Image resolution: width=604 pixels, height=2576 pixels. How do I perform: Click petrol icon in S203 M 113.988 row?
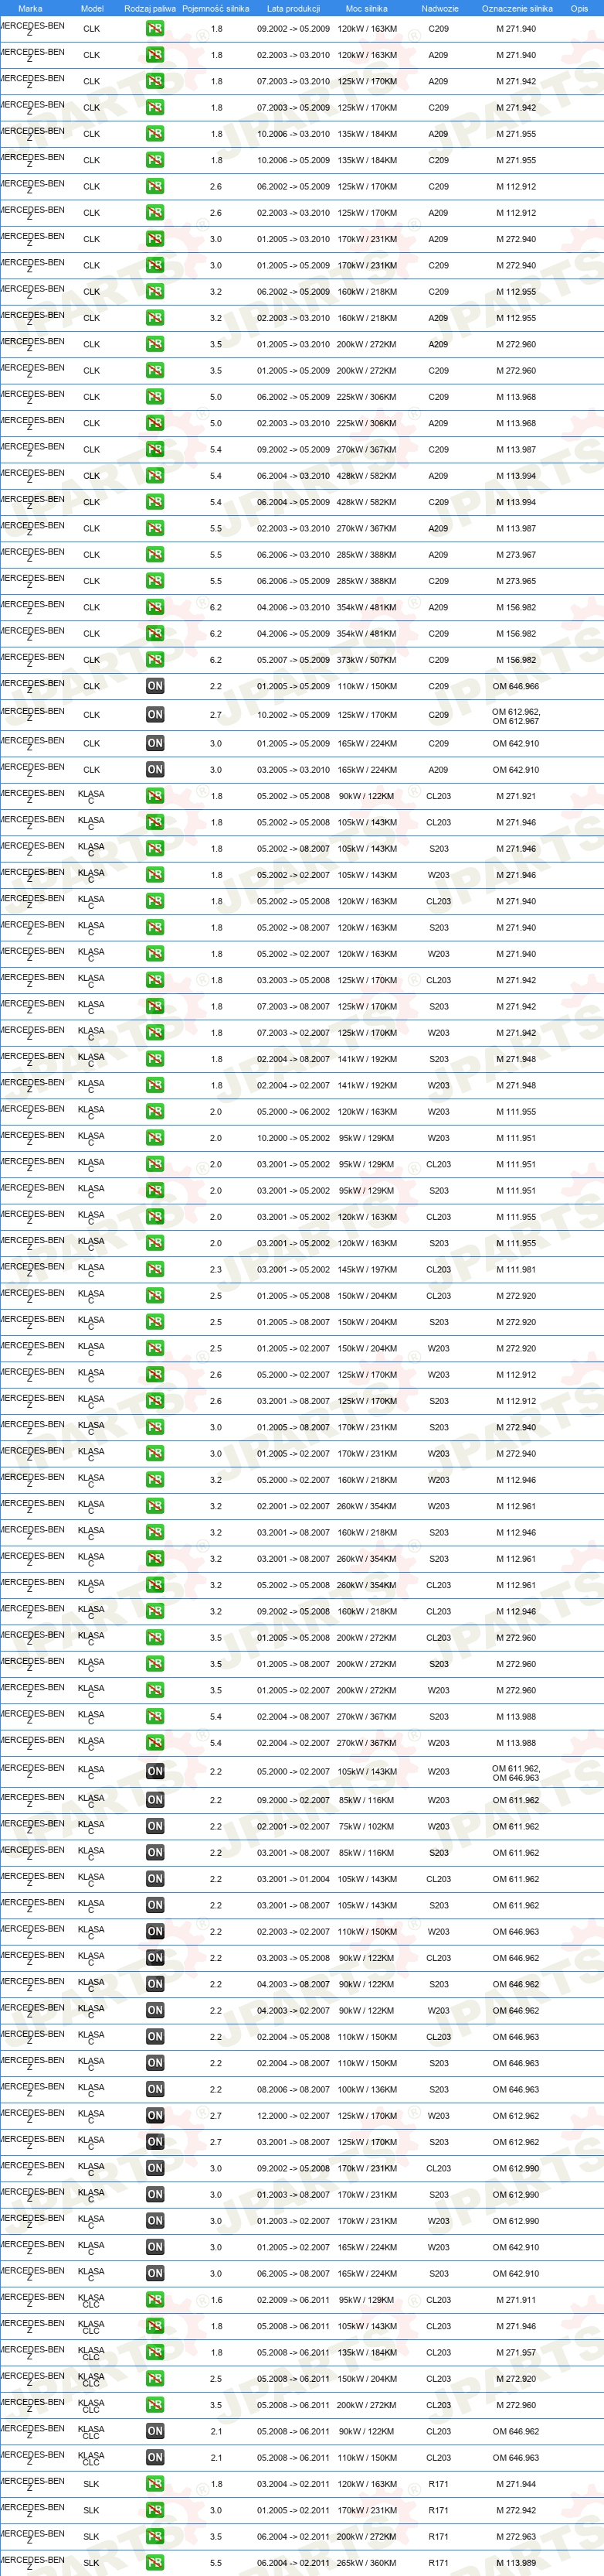(154, 1717)
